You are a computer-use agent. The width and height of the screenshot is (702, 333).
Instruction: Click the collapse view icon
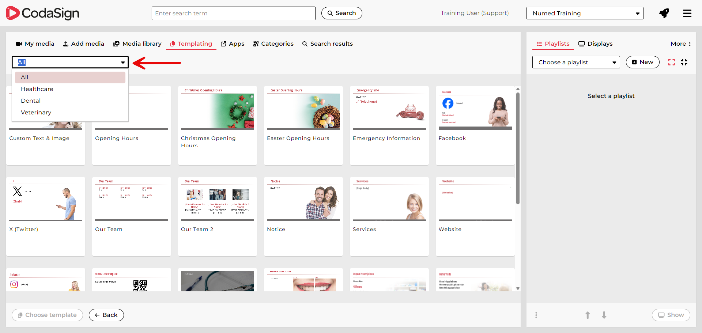point(684,62)
